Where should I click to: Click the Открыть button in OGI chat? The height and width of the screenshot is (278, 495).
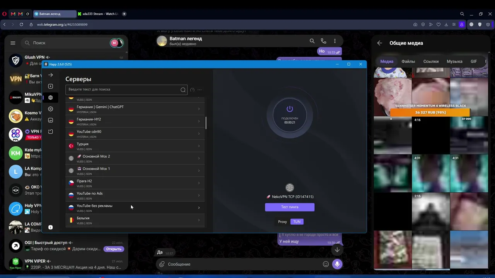click(114, 249)
